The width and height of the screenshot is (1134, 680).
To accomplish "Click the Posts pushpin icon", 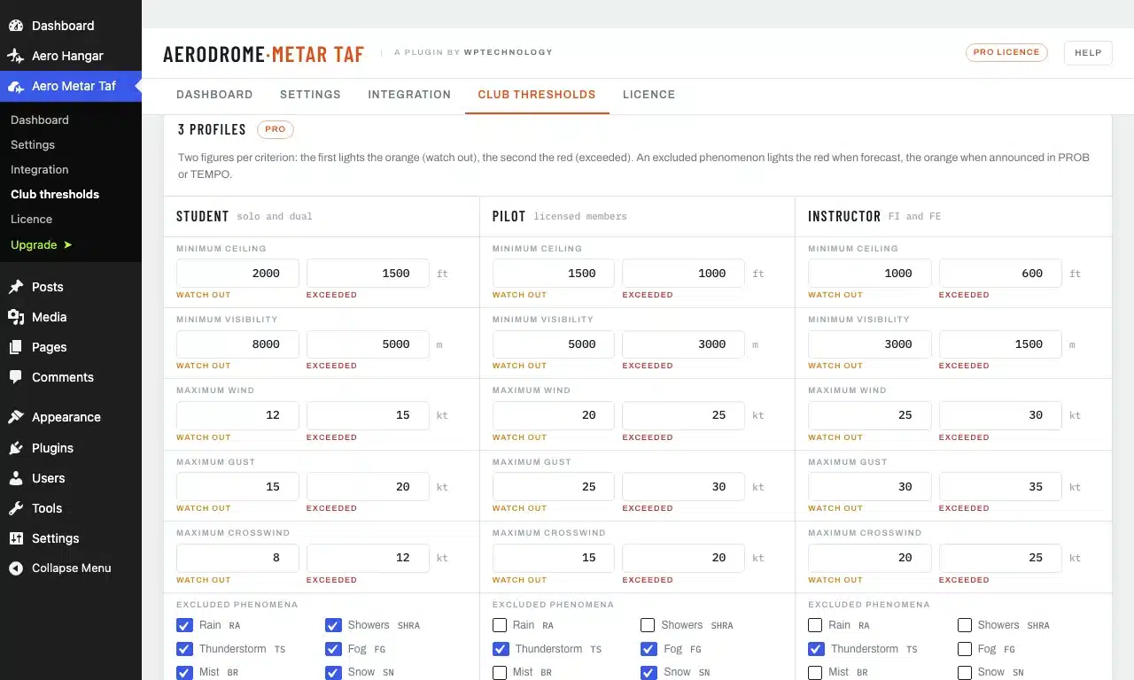I will [16, 287].
